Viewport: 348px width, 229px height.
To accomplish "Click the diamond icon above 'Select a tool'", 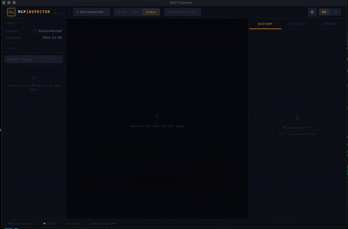I will click(157, 116).
